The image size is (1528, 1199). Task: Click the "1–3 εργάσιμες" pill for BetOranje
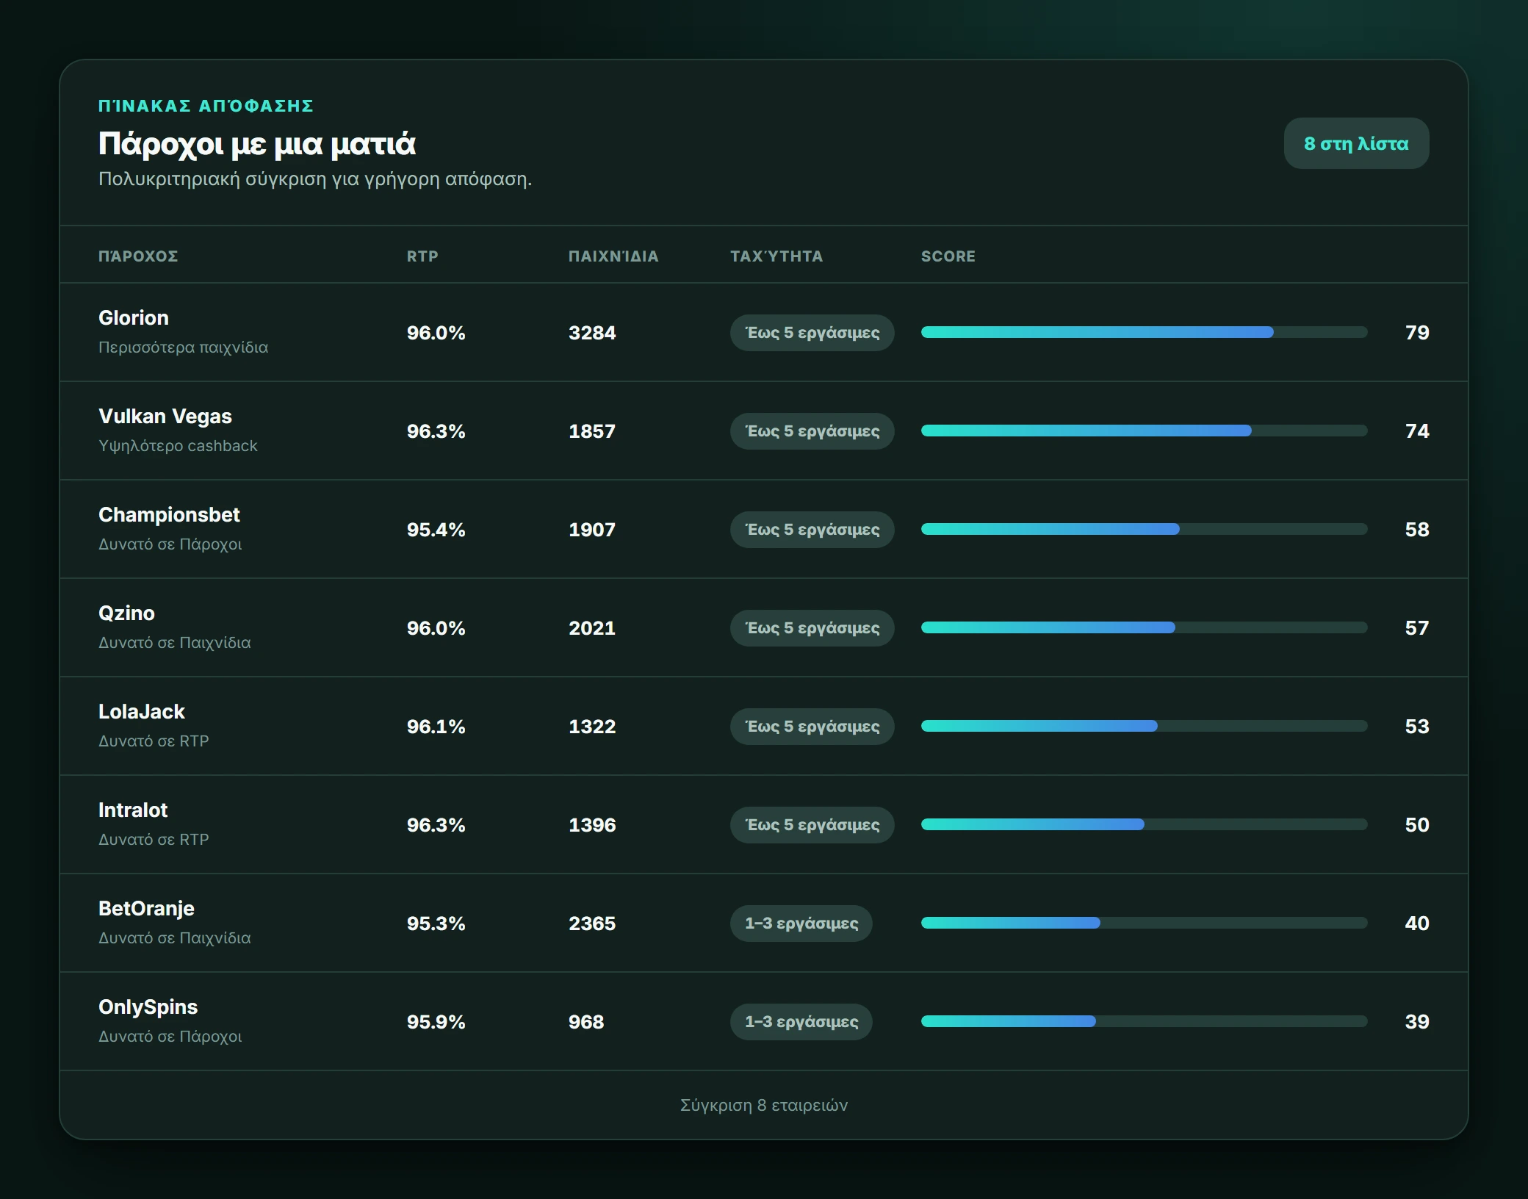(x=801, y=923)
